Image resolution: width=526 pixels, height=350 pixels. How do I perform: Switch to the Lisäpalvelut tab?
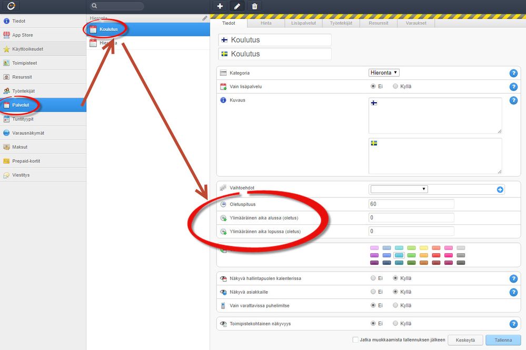(x=304, y=23)
